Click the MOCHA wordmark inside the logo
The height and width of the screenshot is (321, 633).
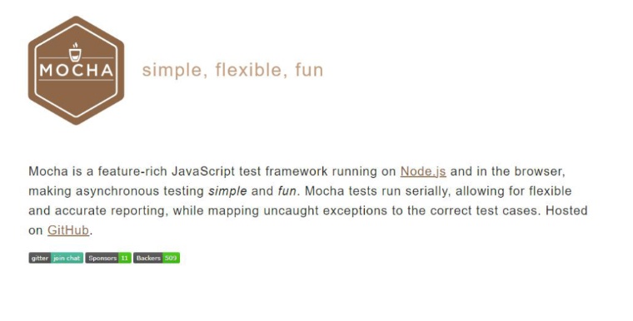pyautogui.click(x=77, y=70)
